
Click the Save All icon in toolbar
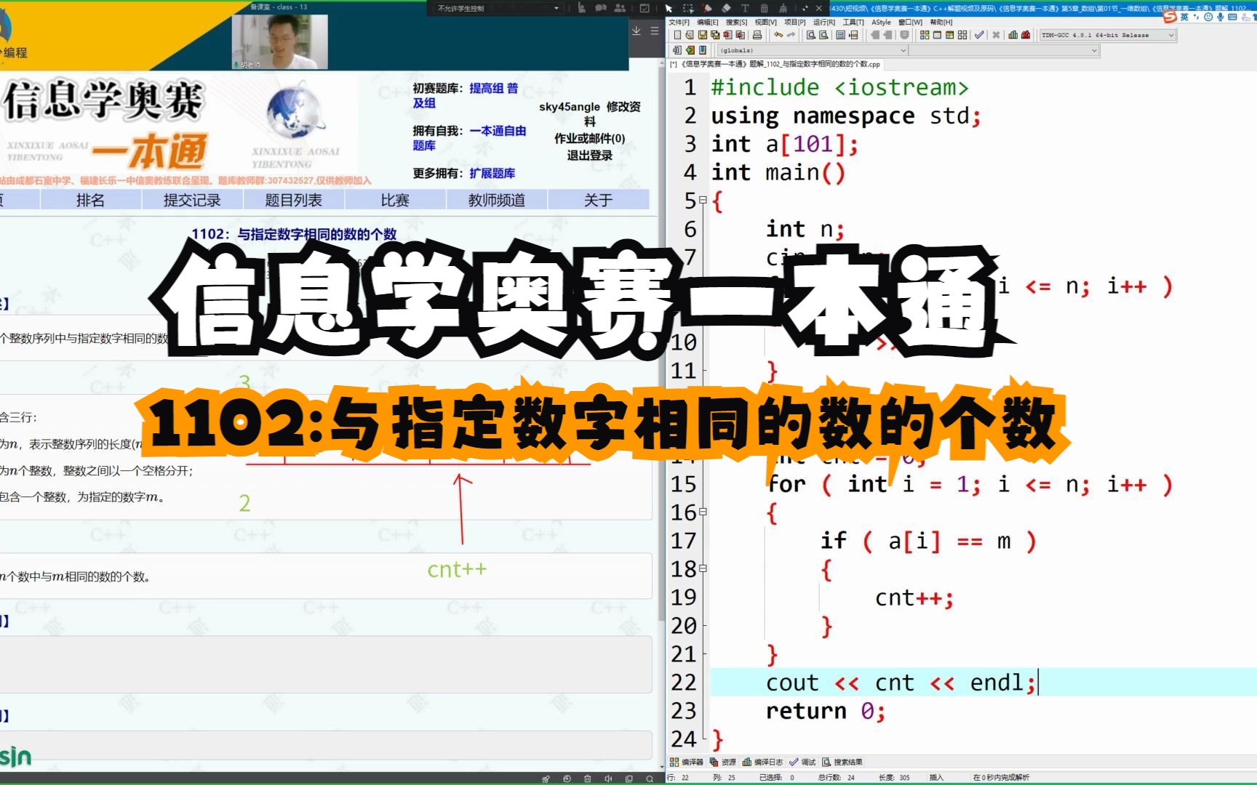tap(715, 35)
